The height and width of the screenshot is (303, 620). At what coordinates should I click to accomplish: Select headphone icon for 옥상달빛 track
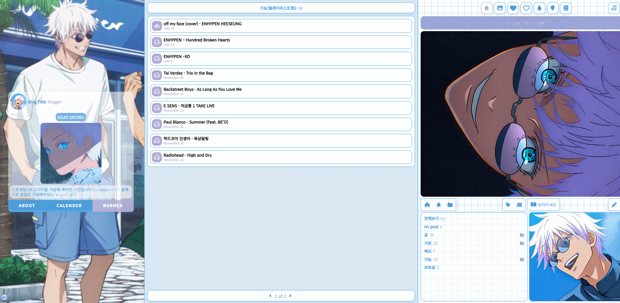[x=157, y=141]
